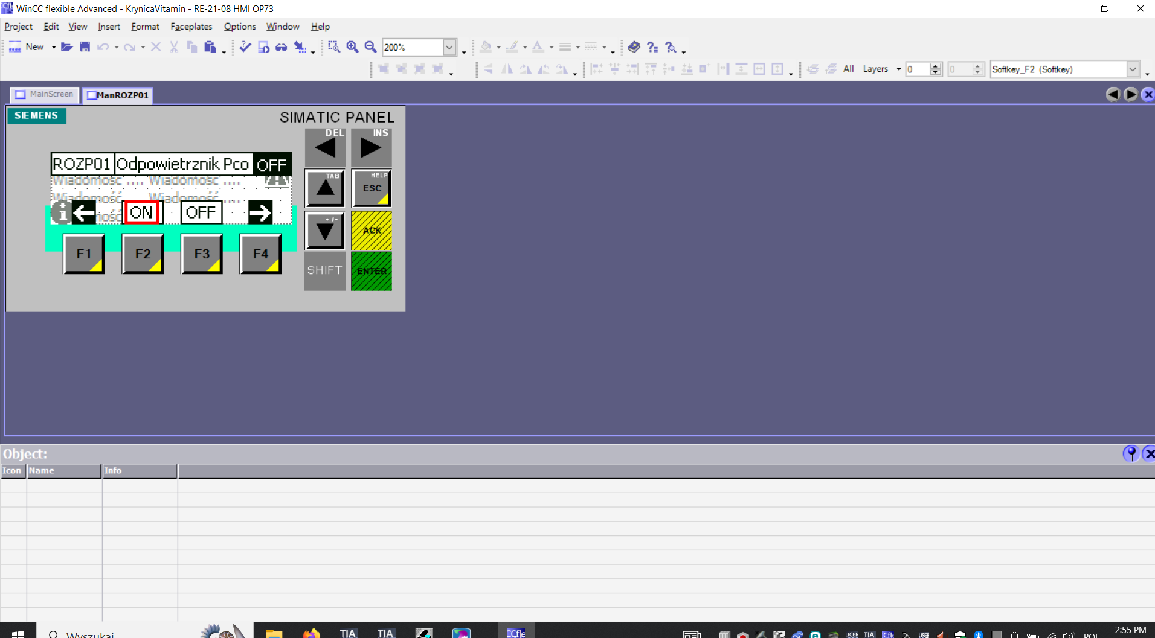Click the Open project folder icon
1155x638 pixels.
(67, 47)
